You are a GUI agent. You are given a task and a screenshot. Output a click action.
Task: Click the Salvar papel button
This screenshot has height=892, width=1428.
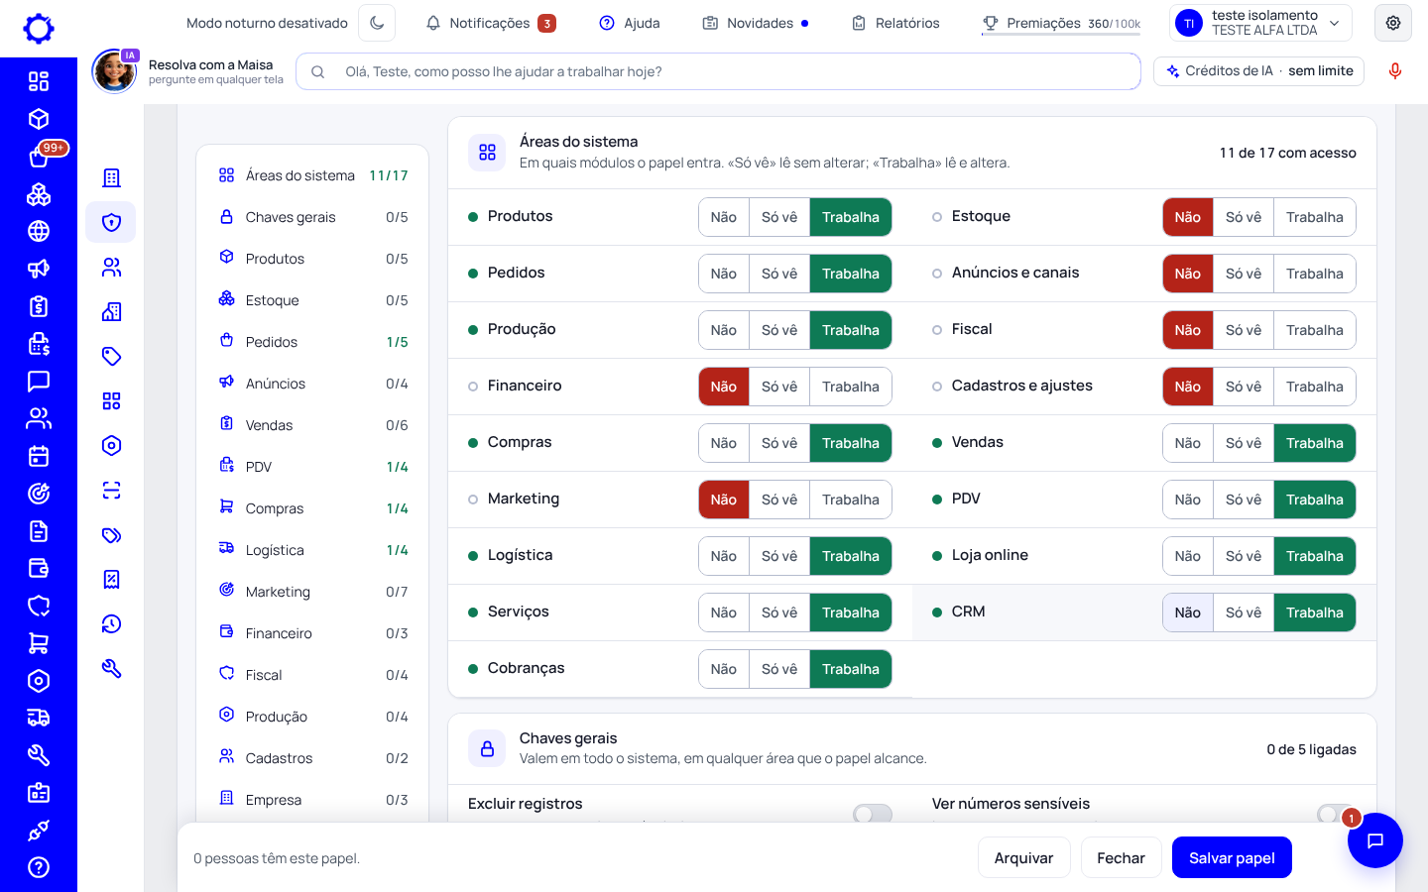(x=1232, y=857)
